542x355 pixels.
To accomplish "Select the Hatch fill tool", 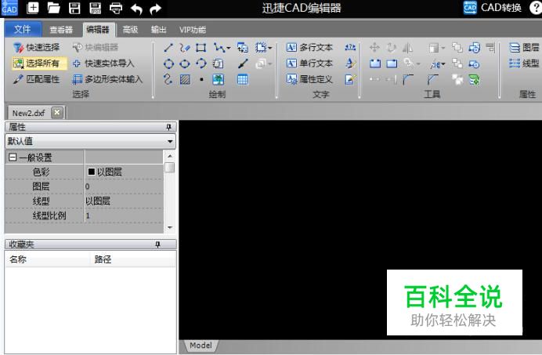I will click(185, 80).
